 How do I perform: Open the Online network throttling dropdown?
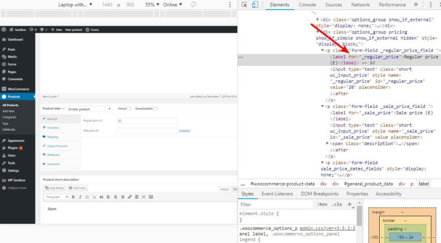(x=172, y=5)
